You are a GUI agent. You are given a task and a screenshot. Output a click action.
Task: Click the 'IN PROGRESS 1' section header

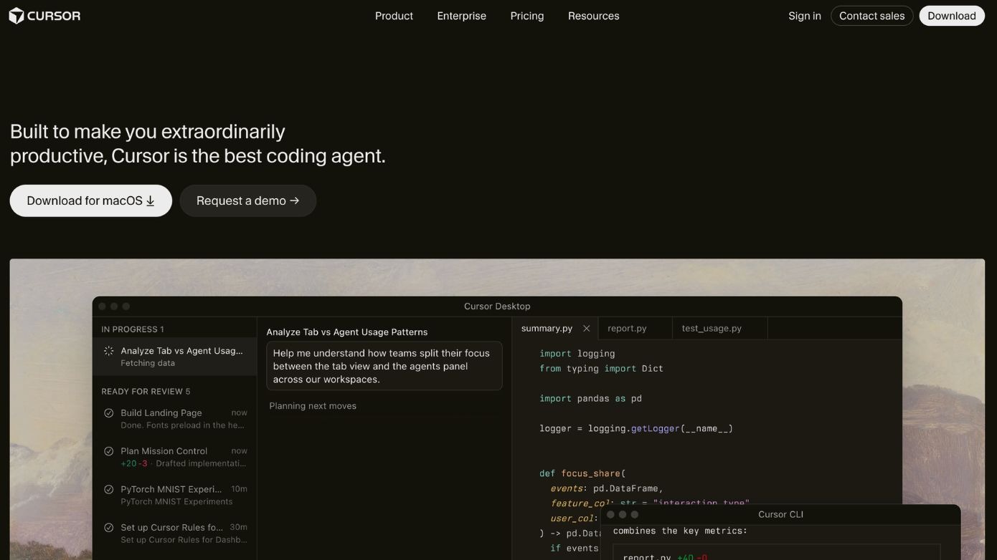click(133, 329)
